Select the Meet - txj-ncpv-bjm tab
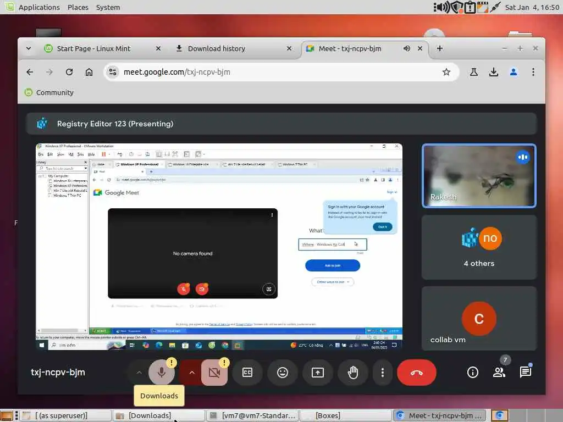 click(350, 48)
